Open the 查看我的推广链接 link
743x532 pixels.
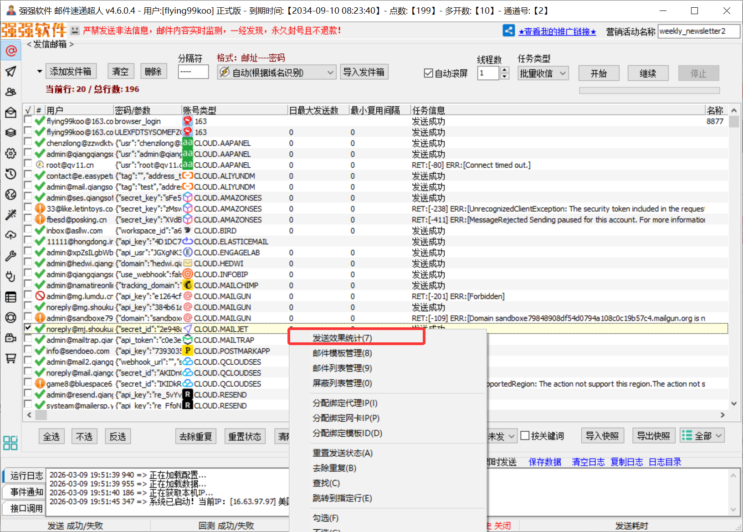[557, 31]
